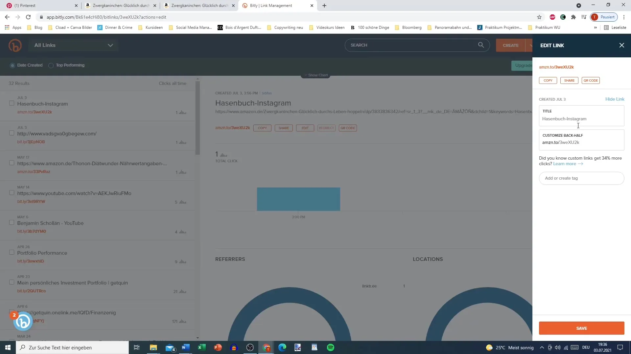Click the search magnifier icon
Screen dimensions: 631x354
(482, 45)
